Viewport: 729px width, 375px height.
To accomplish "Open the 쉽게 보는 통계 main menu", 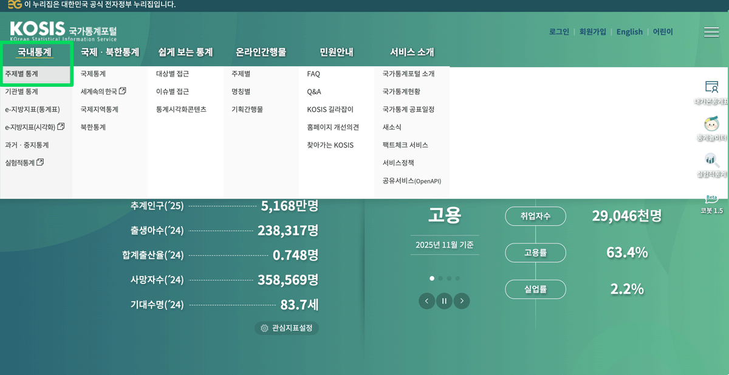I will pyautogui.click(x=185, y=52).
